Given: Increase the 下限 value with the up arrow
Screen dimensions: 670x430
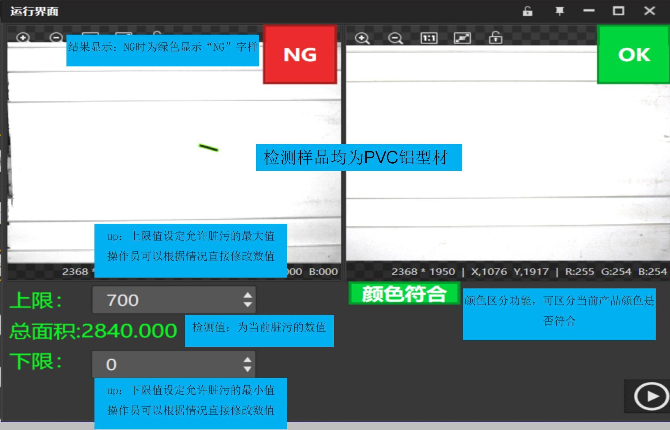Looking at the screenshot, I should (x=248, y=359).
